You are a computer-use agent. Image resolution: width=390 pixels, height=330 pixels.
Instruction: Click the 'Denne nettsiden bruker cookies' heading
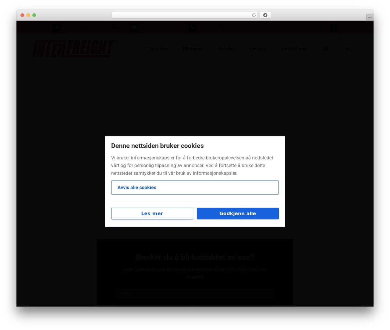tap(157, 146)
